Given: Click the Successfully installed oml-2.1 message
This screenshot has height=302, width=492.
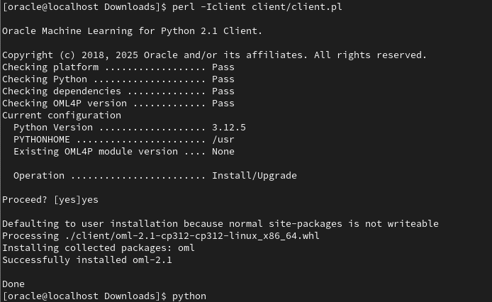Looking at the screenshot, I should (x=86, y=259).
